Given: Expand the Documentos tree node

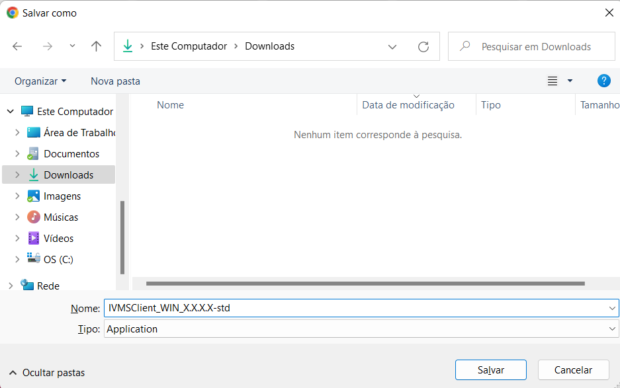Looking at the screenshot, I should pos(17,153).
